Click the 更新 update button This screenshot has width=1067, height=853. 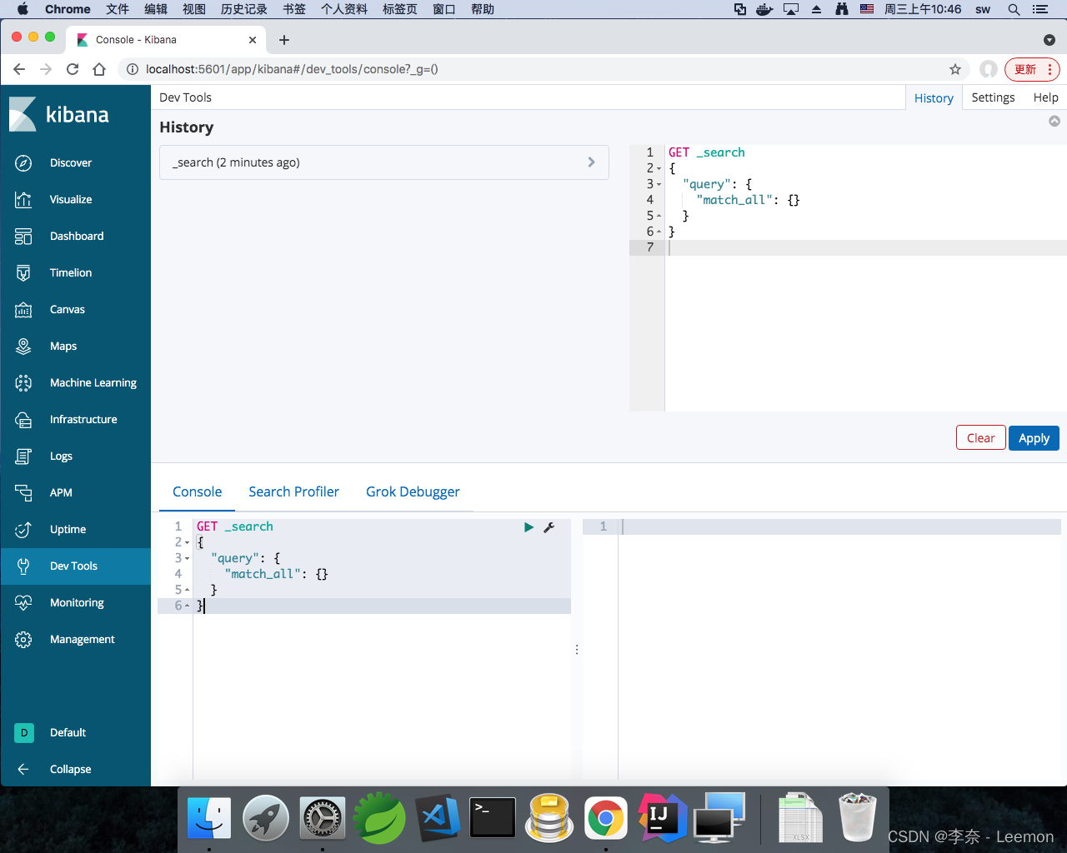pyautogui.click(x=1032, y=69)
